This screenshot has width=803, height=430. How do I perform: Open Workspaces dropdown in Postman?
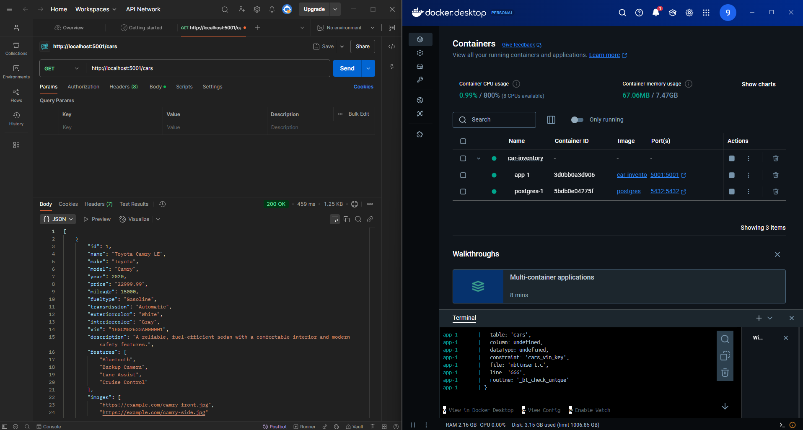point(96,9)
